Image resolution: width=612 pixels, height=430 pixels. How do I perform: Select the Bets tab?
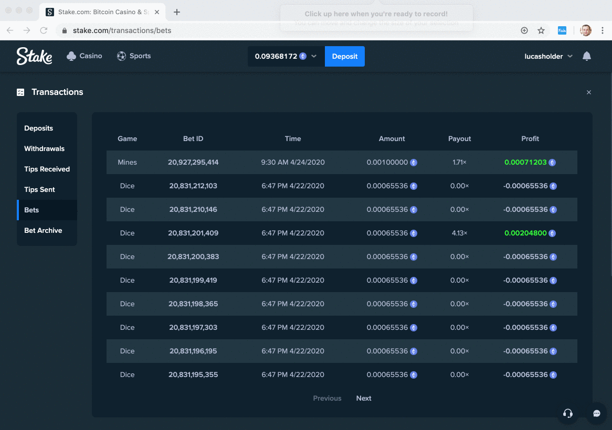[x=47, y=210]
